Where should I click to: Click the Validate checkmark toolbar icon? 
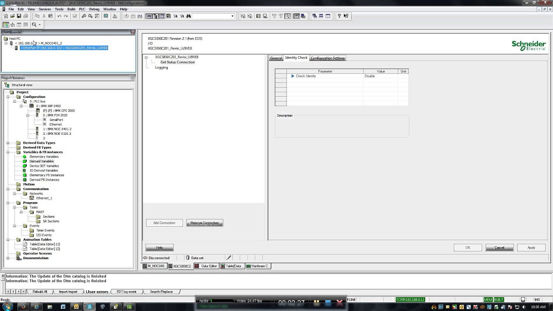coord(75,16)
